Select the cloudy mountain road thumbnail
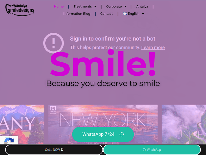The width and height of the screenshot is (206, 155). (184, 124)
